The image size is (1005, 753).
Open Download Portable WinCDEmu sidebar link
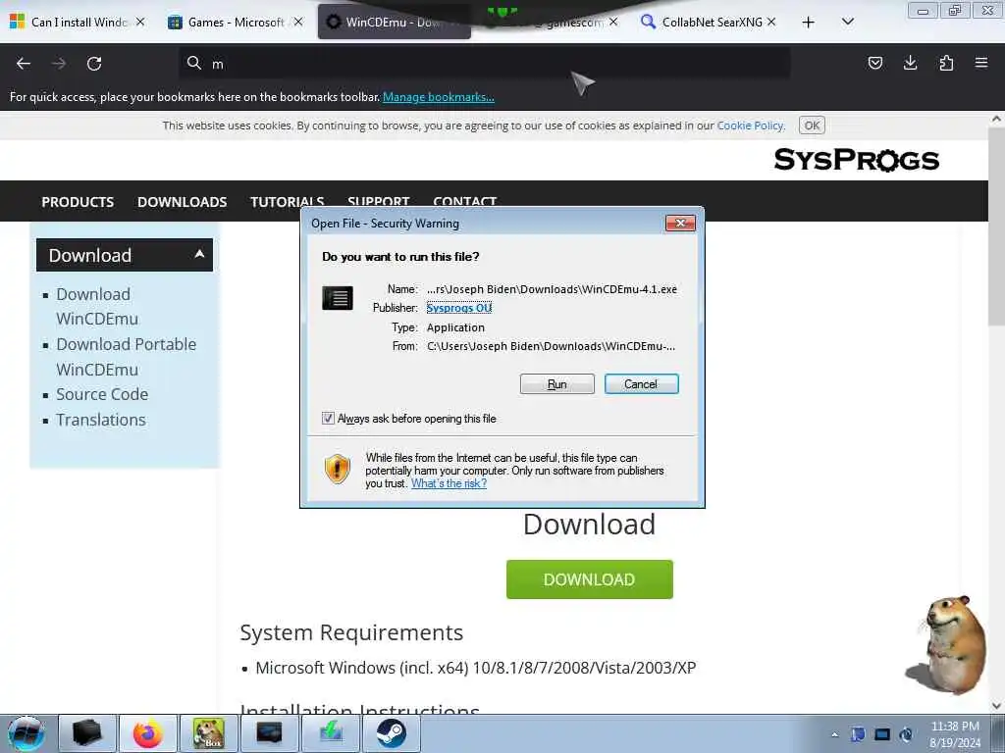tap(127, 357)
